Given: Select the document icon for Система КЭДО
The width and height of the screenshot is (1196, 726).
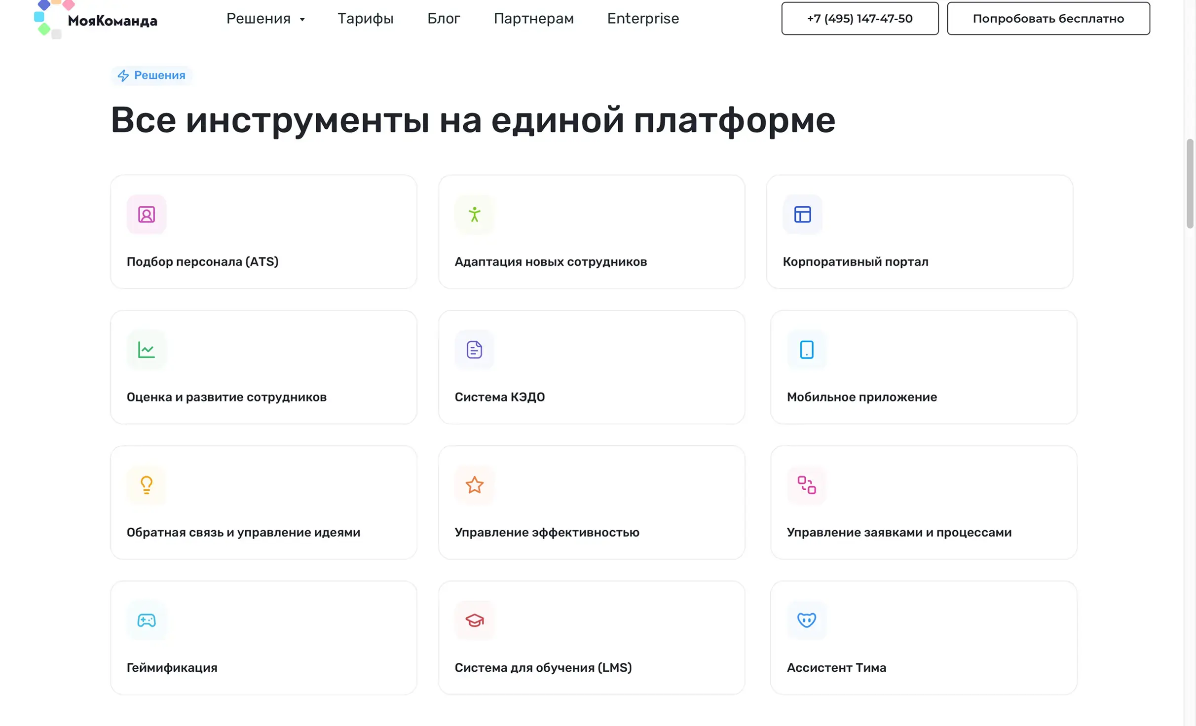Looking at the screenshot, I should (474, 350).
